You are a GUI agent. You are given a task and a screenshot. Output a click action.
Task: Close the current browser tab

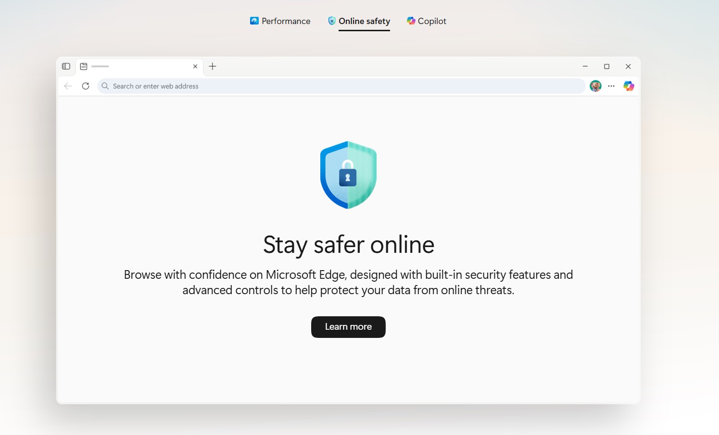pos(195,66)
